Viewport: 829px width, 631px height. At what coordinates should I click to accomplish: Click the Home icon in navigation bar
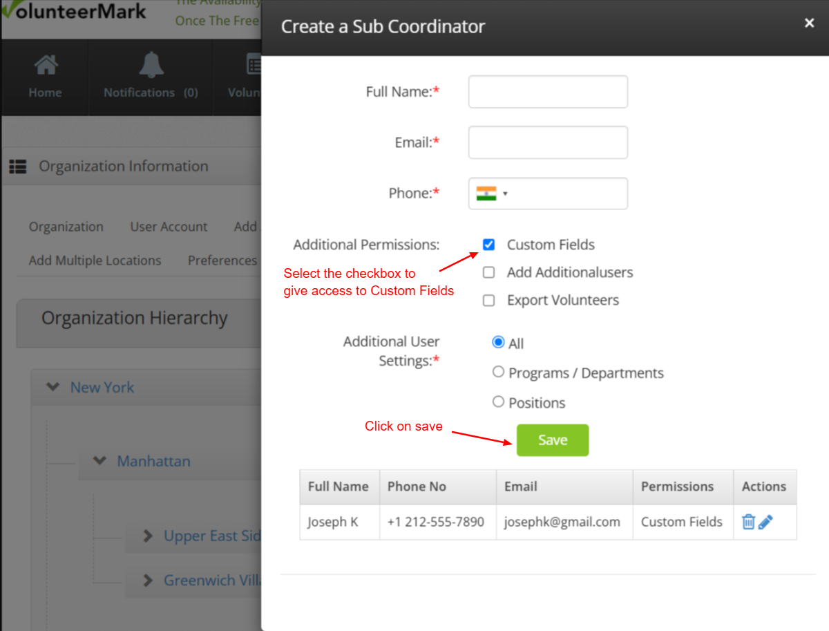(46, 66)
